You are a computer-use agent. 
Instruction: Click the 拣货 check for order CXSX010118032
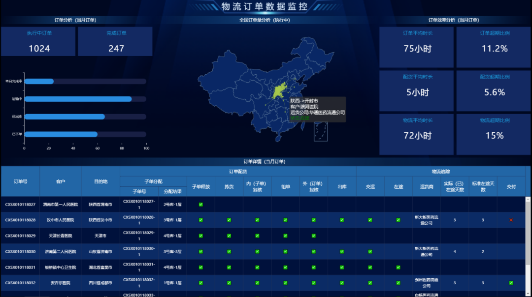click(x=229, y=283)
